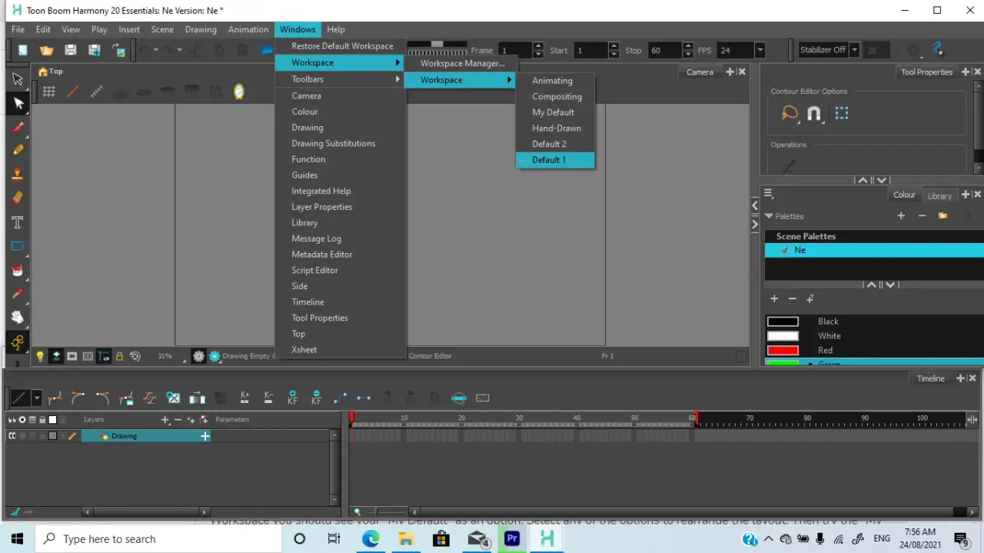
Task: Increase the Frame number stepper
Action: pos(538,46)
